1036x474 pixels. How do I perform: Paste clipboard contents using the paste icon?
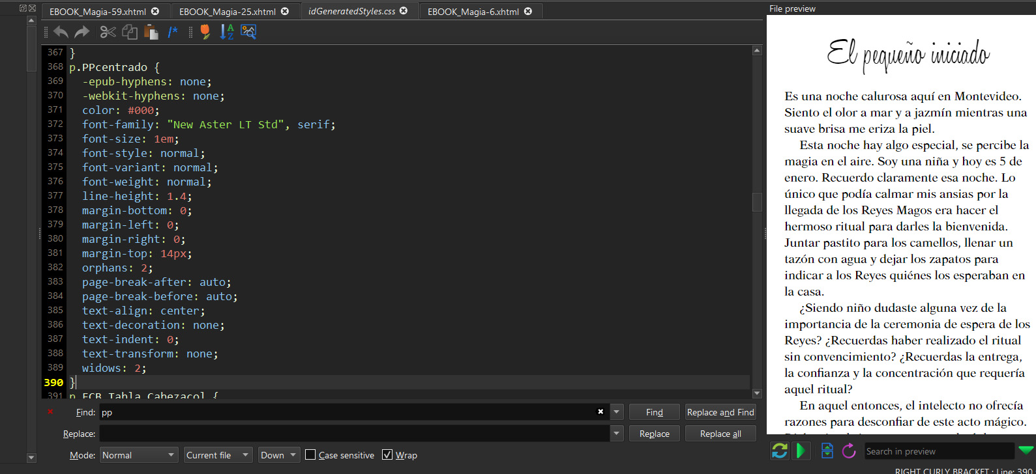(151, 32)
